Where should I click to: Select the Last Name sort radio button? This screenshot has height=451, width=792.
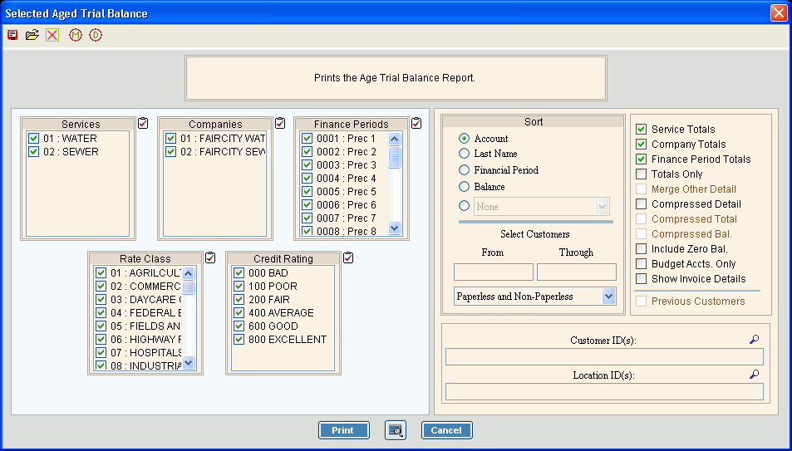tap(464, 154)
